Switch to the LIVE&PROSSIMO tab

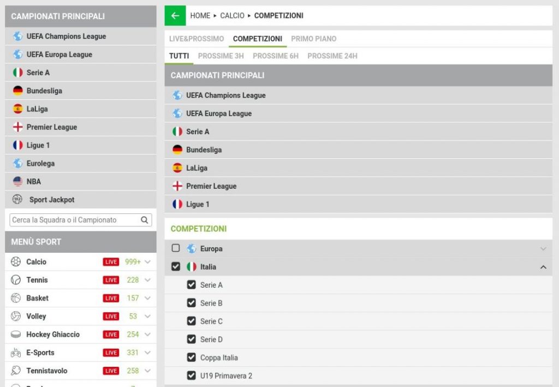click(197, 39)
